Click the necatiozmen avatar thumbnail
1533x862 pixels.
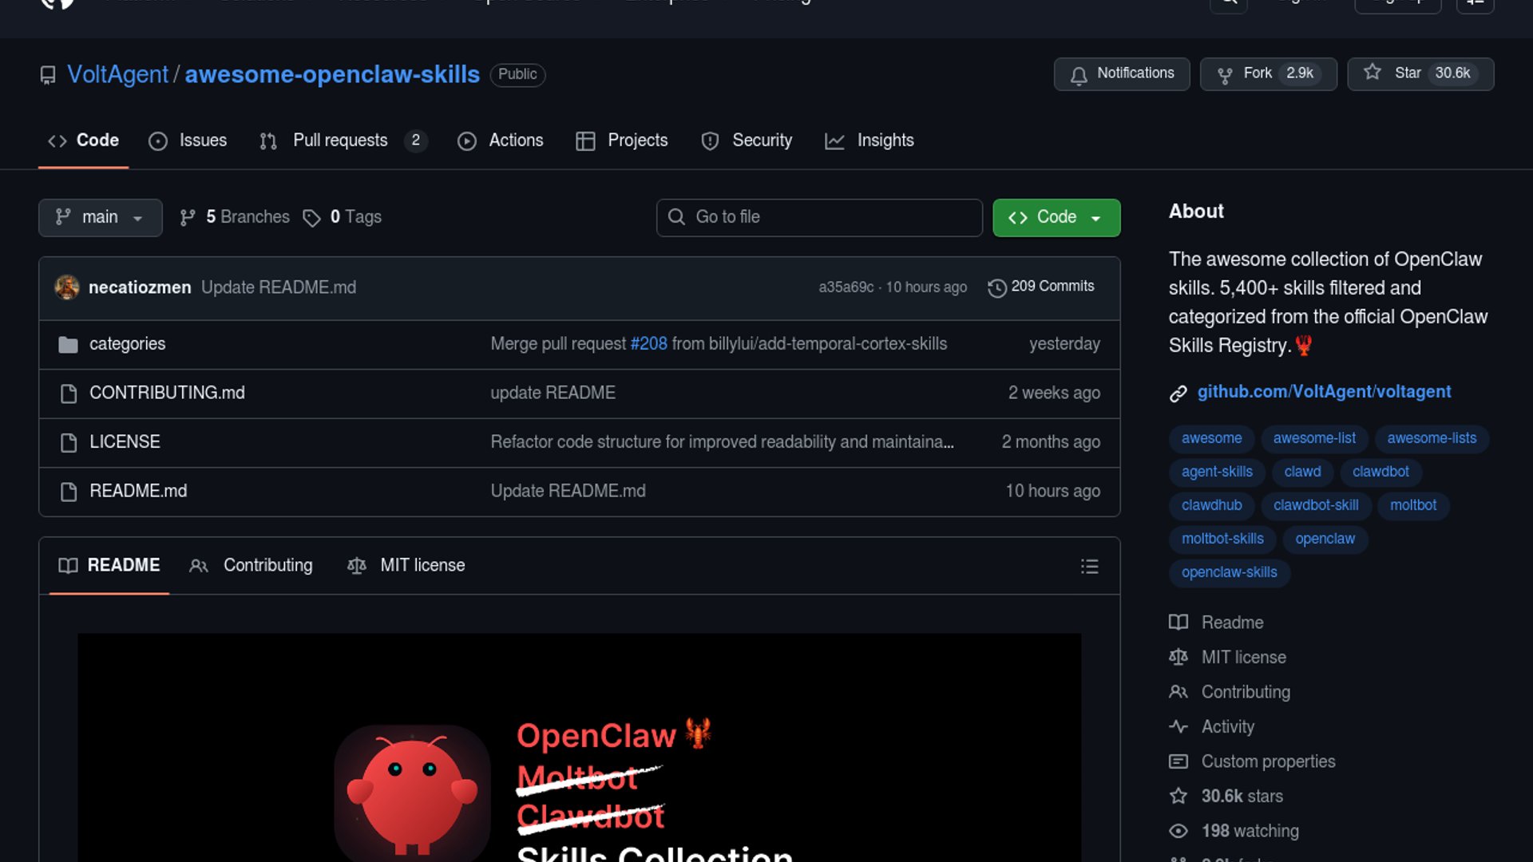coord(67,287)
